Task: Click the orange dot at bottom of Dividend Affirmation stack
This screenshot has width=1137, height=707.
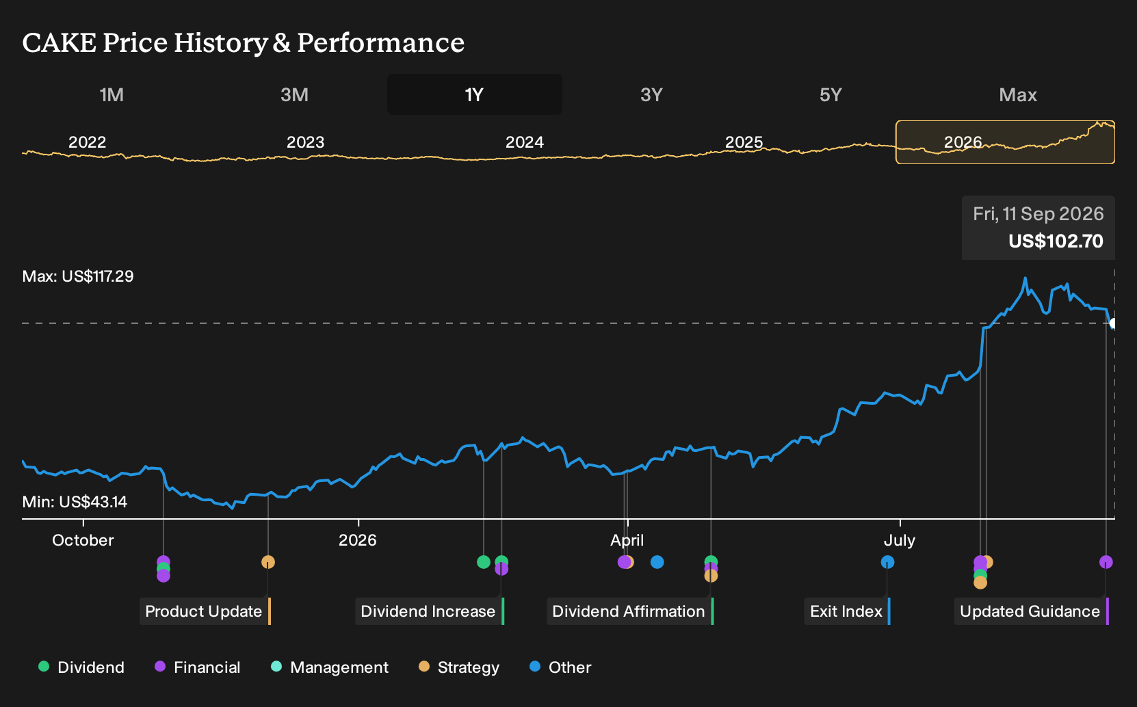Action: tap(711, 576)
